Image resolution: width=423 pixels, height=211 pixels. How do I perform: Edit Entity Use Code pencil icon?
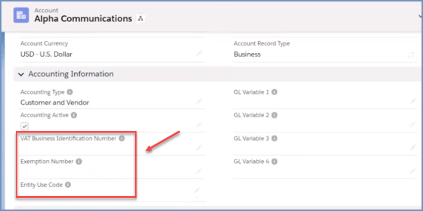[197, 190]
